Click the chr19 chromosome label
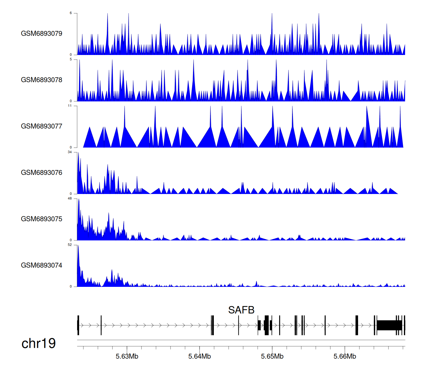Screen dimensions: 427x376 click(38, 344)
